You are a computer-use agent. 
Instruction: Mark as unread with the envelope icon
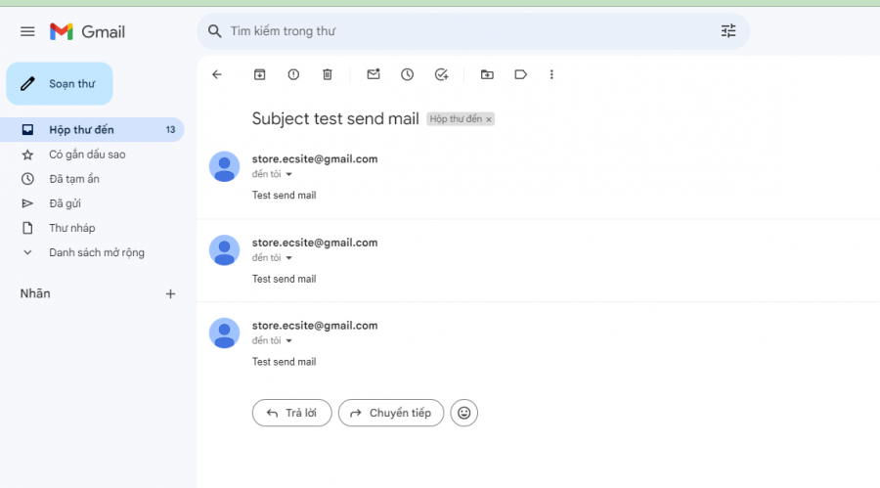click(374, 74)
